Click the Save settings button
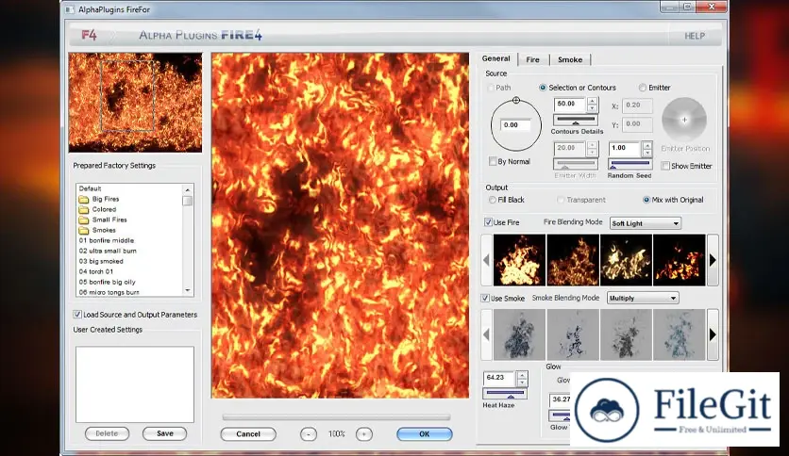The width and height of the screenshot is (789, 456). (164, 433)
